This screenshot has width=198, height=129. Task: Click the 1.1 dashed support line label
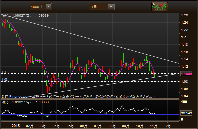coord(4,72)
